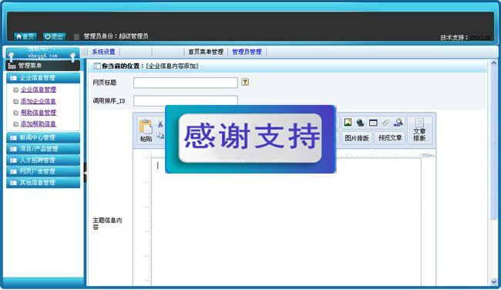This screenshot has width=501, height=290.
Task: Click the cut scissors icon
Action: pyautogui.click(x=160, y=123)
